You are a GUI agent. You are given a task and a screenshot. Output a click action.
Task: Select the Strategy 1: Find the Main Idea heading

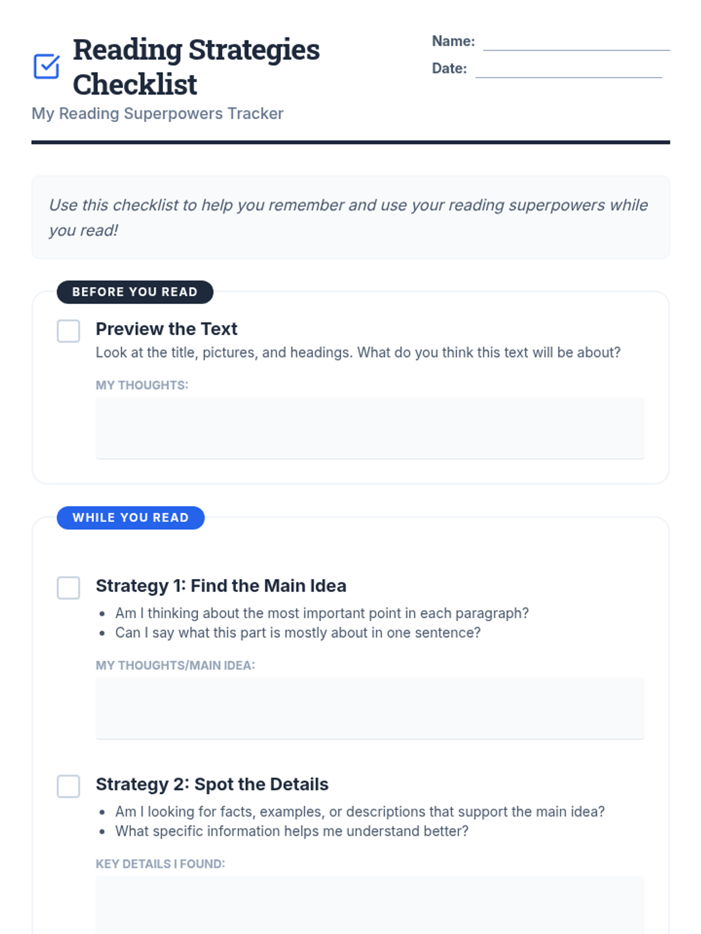pyautogui.click(x=221, y=586)
